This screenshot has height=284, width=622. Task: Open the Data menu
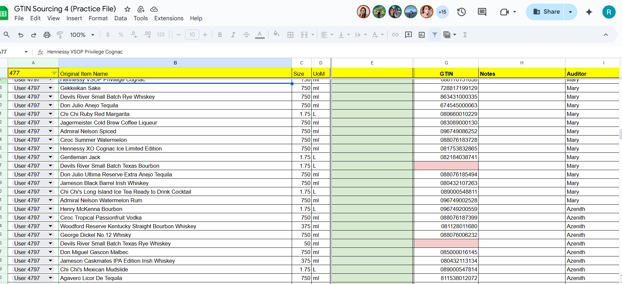point(120,18)
